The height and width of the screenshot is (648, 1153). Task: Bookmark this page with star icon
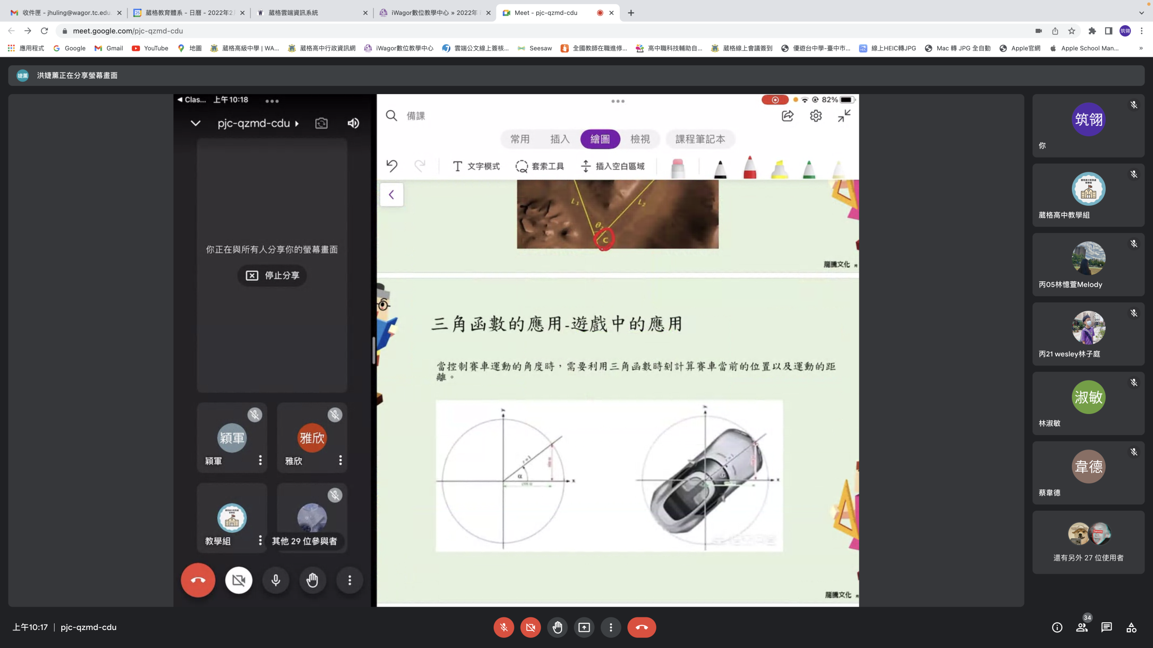click(x=1071, y=31)
